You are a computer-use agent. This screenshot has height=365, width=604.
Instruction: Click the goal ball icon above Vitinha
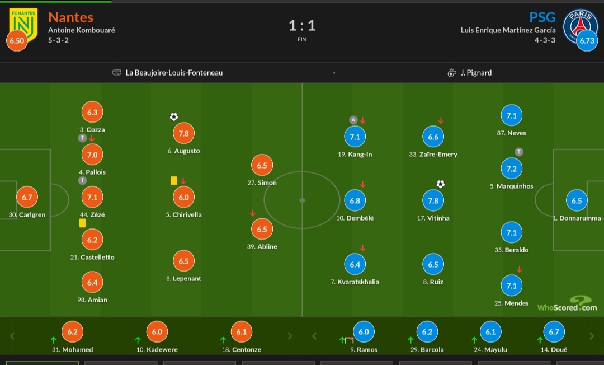441,184
